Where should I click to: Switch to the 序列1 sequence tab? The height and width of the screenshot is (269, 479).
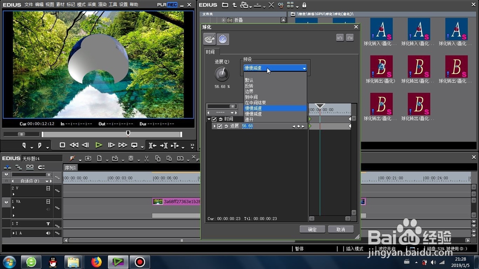tap(70, 168)
